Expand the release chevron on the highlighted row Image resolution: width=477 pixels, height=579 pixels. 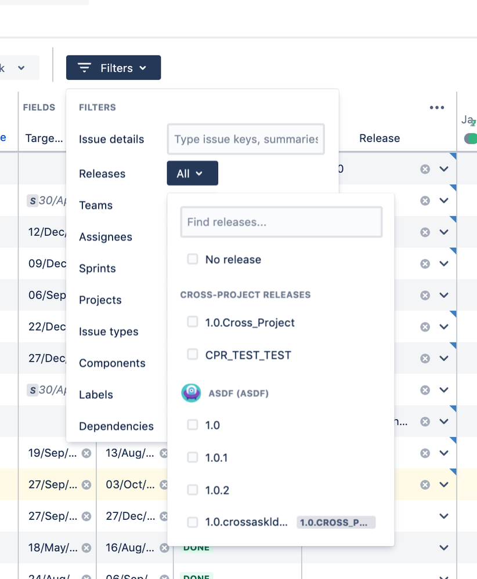(x=443, y=485)
